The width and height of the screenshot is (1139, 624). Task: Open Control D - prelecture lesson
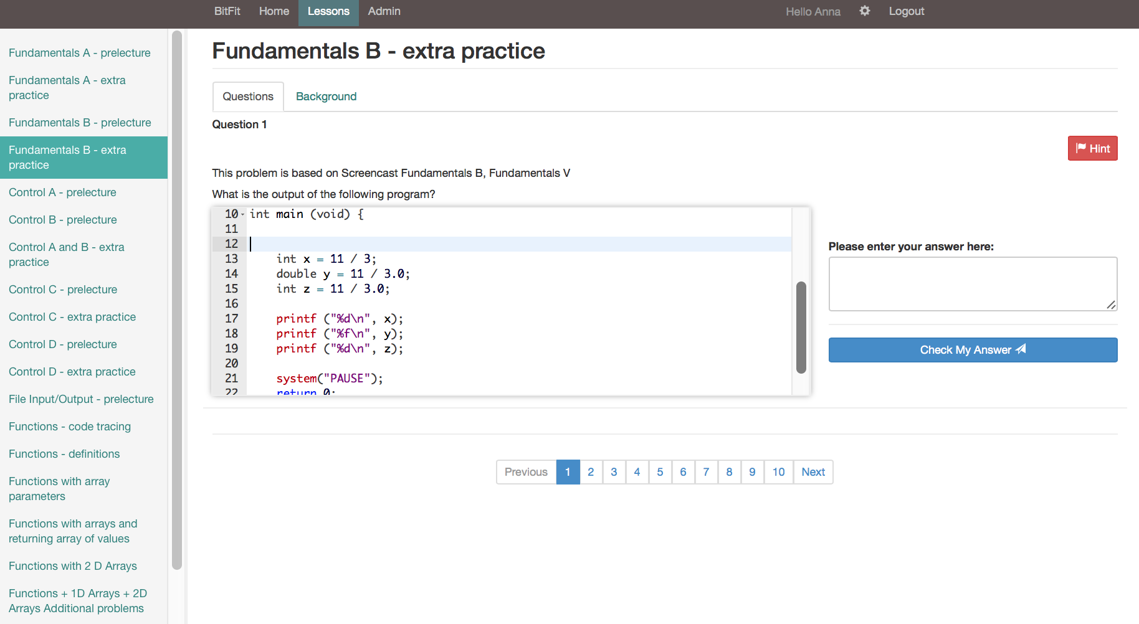pyautogui.click(x=63, y=344)
